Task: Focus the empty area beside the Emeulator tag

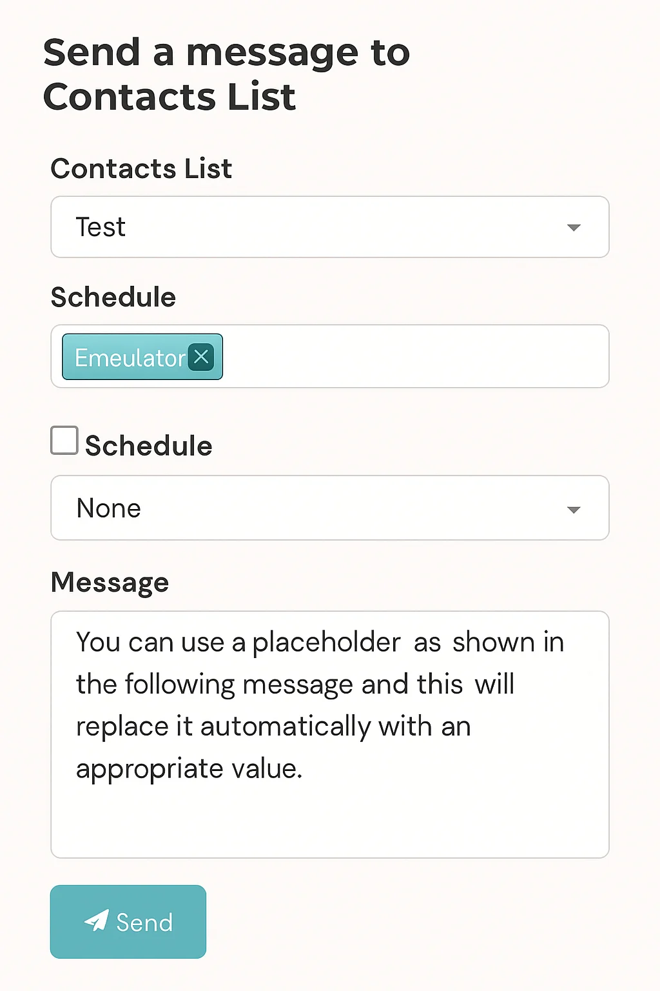Action: pyautogui.click(x=412, y=357)
